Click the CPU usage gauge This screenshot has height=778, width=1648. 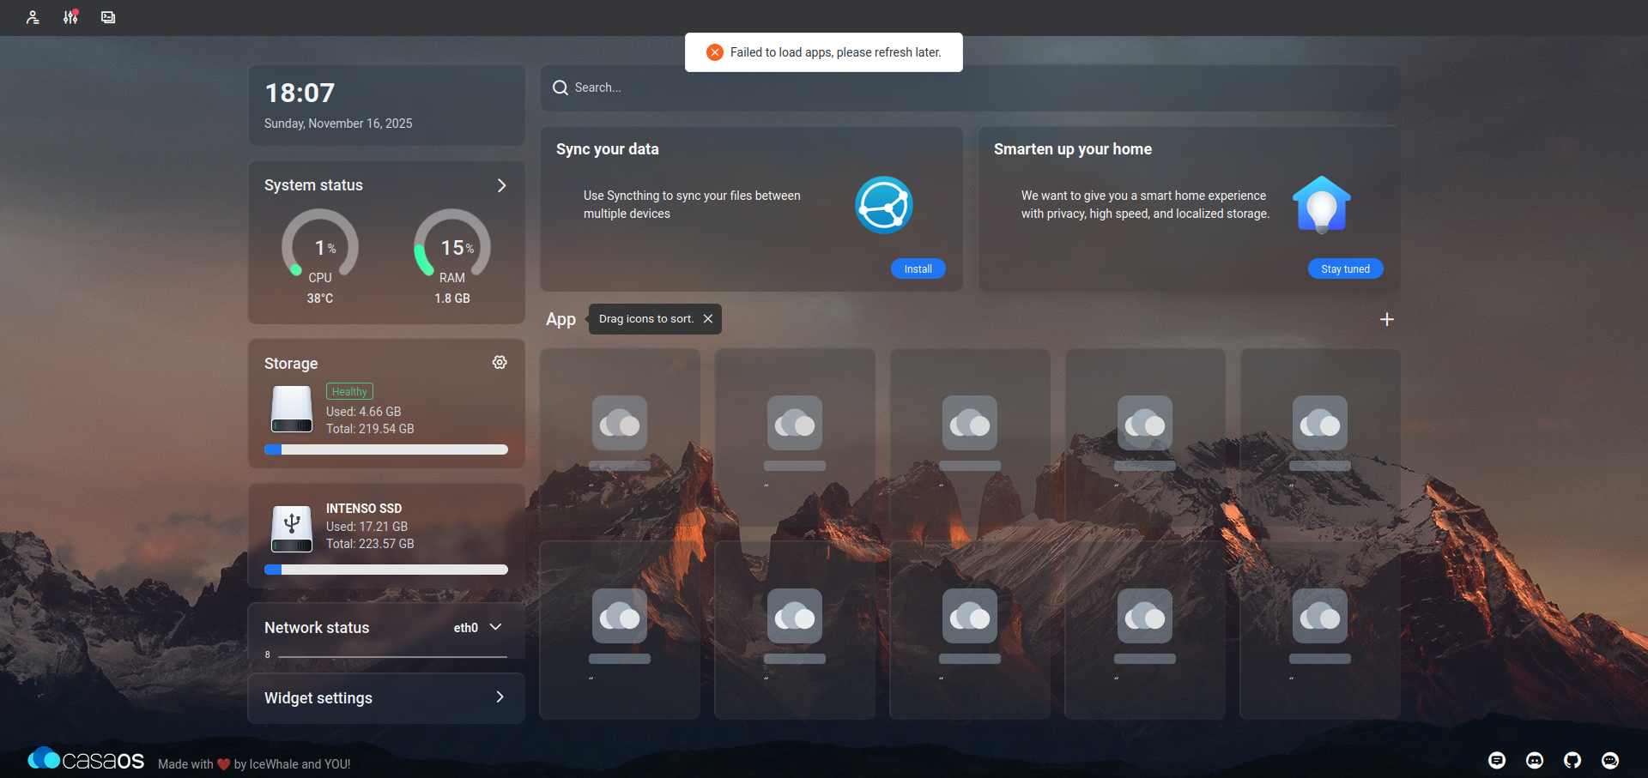(320, 244)
